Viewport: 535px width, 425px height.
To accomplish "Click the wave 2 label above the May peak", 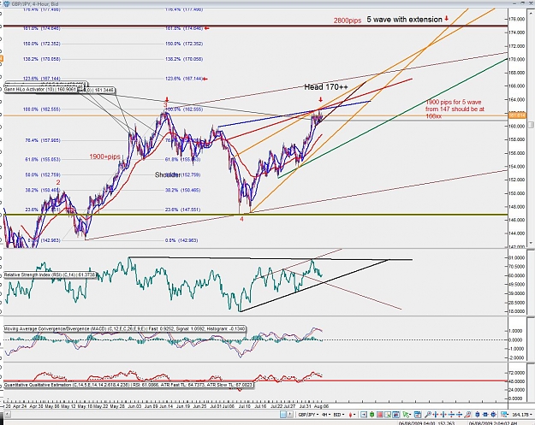I will pos(58,182).
